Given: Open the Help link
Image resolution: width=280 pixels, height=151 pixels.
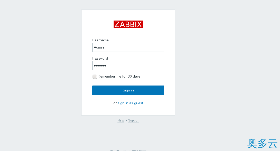Looking at the screenshot, I should 121,120.
